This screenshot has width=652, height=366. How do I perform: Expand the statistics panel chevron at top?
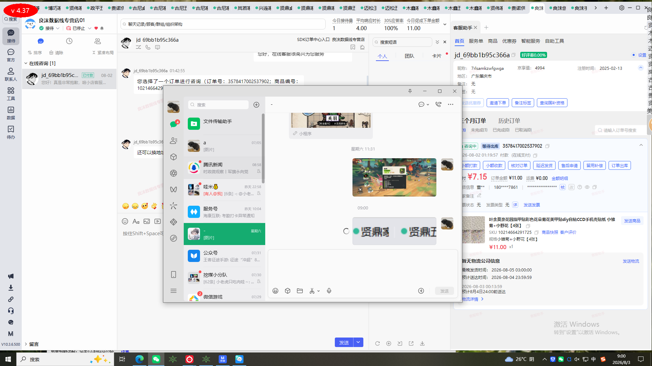445,24
